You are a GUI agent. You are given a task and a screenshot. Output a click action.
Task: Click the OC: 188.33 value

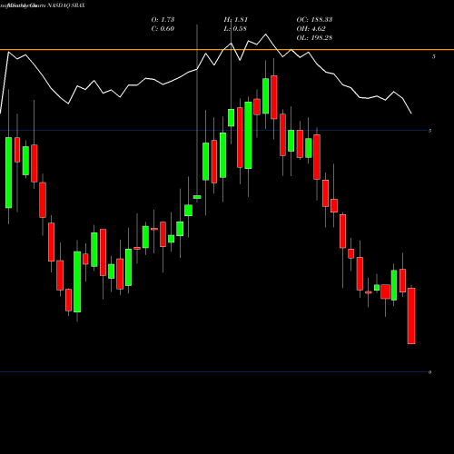click(x=314, y=20)
